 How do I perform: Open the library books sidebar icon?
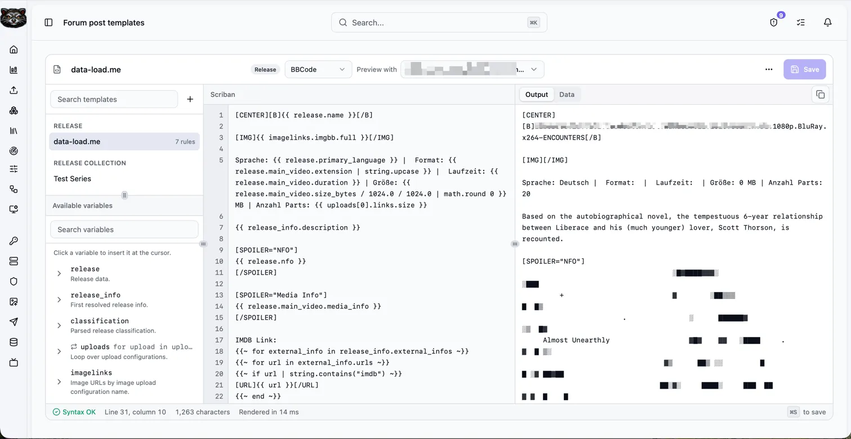14,131
